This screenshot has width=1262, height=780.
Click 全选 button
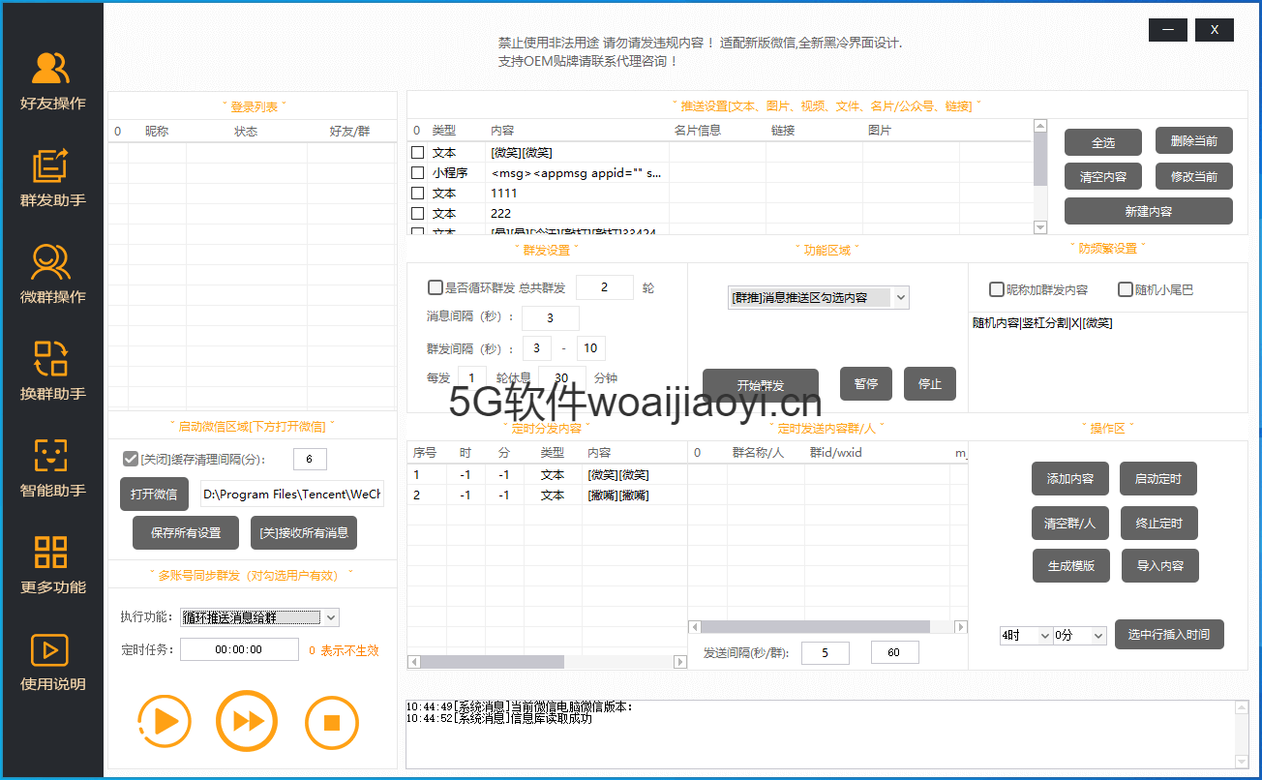1103,142
